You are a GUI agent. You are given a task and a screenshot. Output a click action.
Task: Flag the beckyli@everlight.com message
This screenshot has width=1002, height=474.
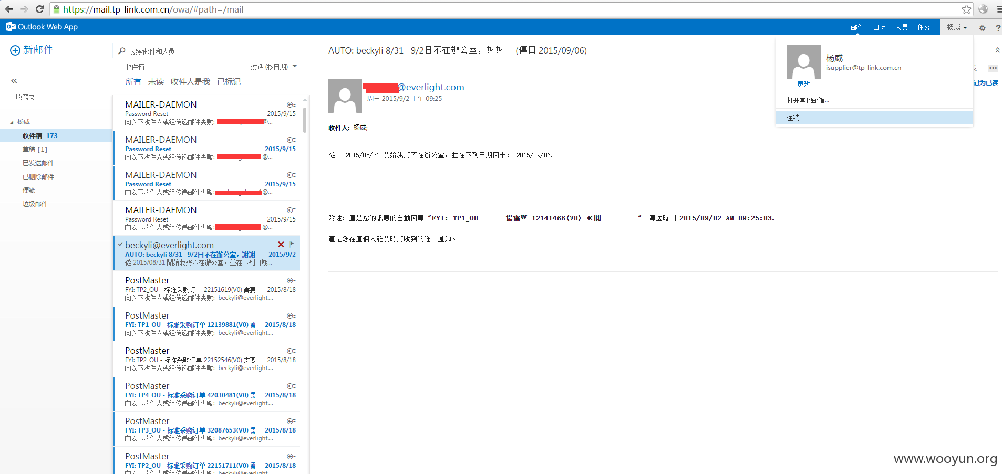(x=292, y=244)
